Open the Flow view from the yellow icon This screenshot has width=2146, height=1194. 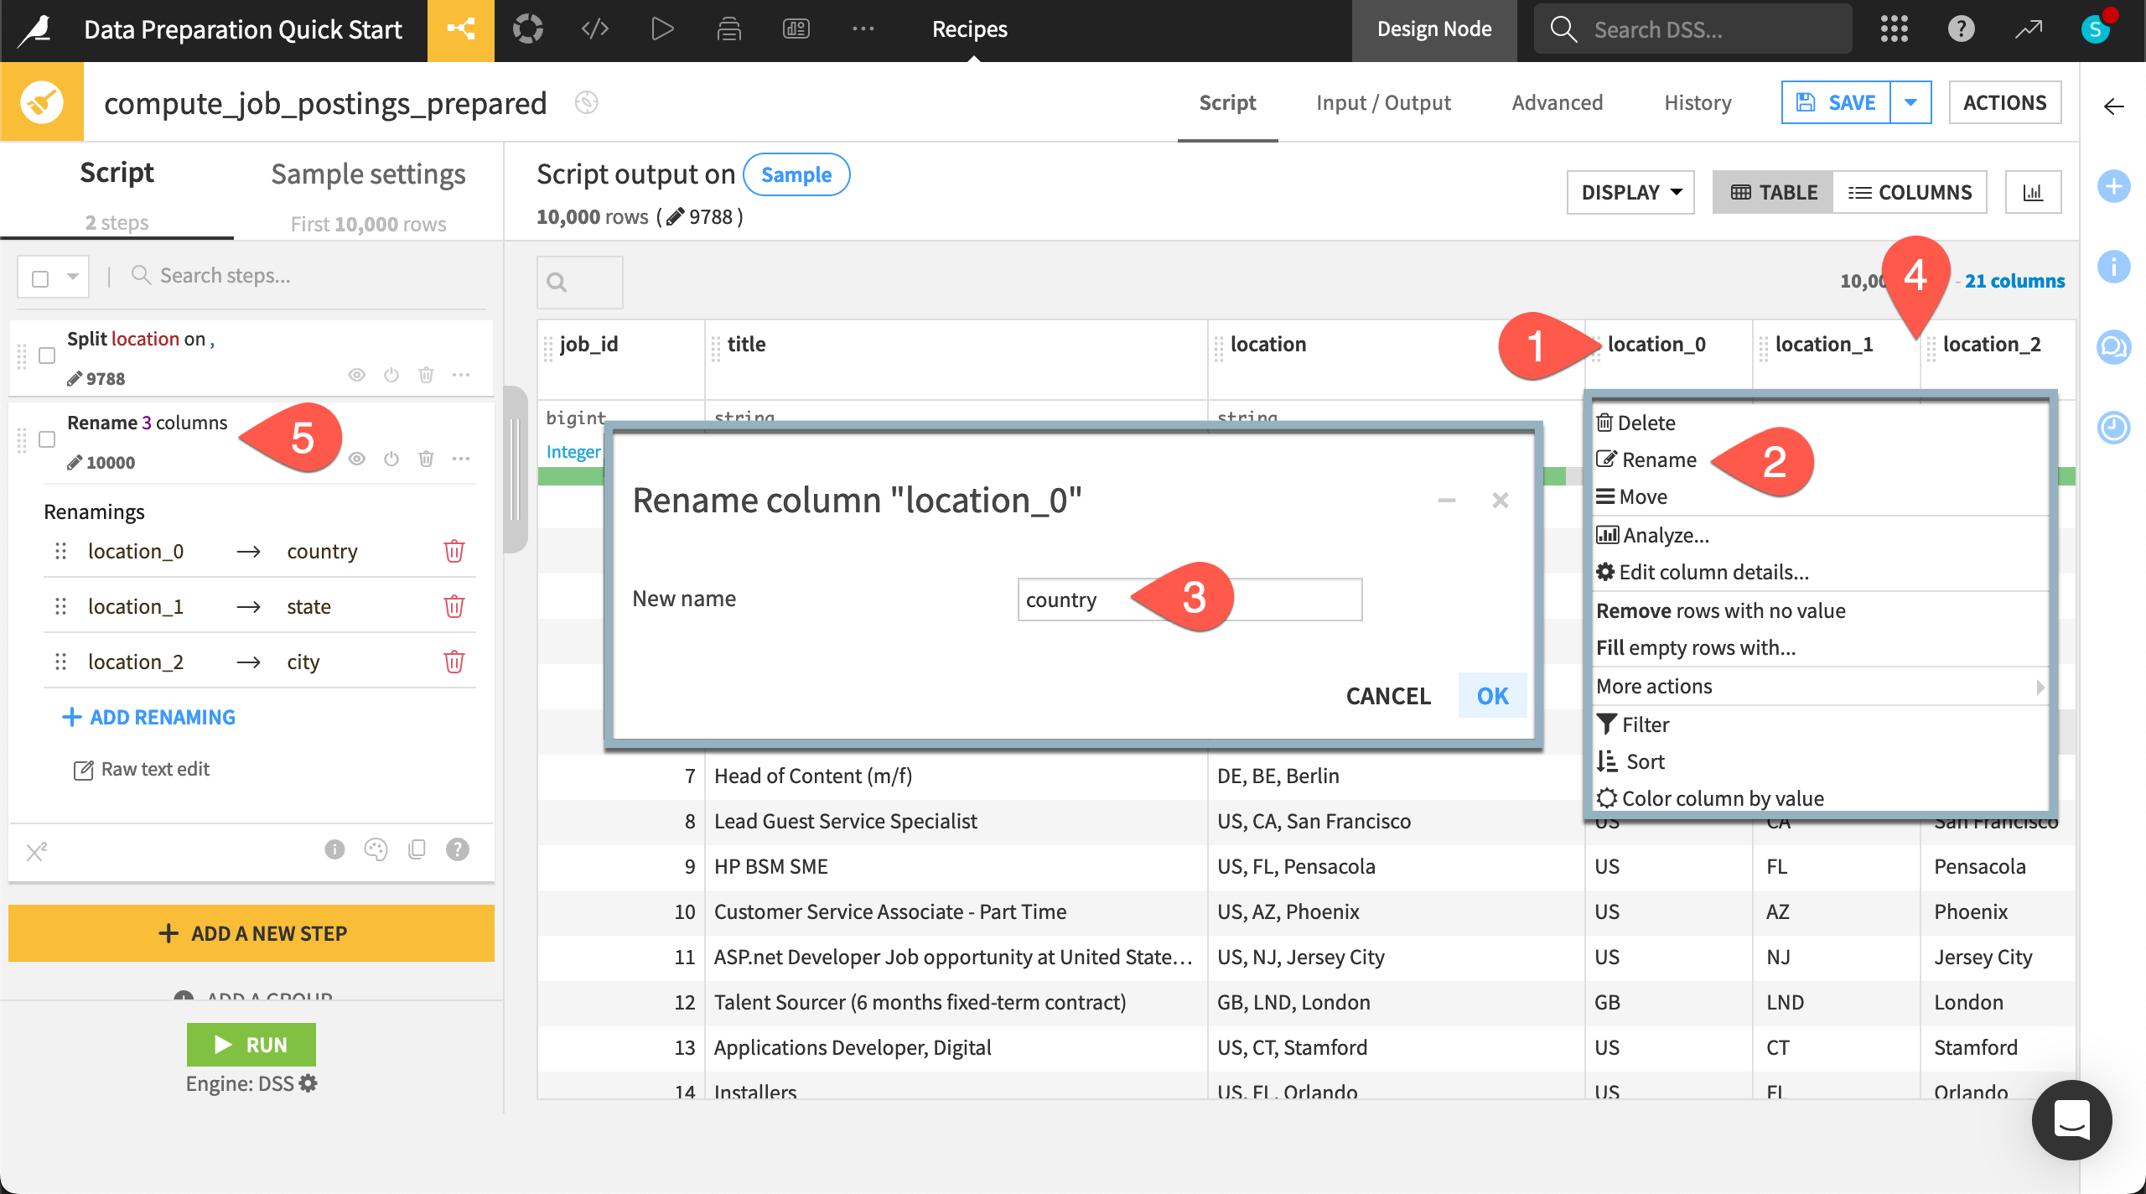coord(460,28)
